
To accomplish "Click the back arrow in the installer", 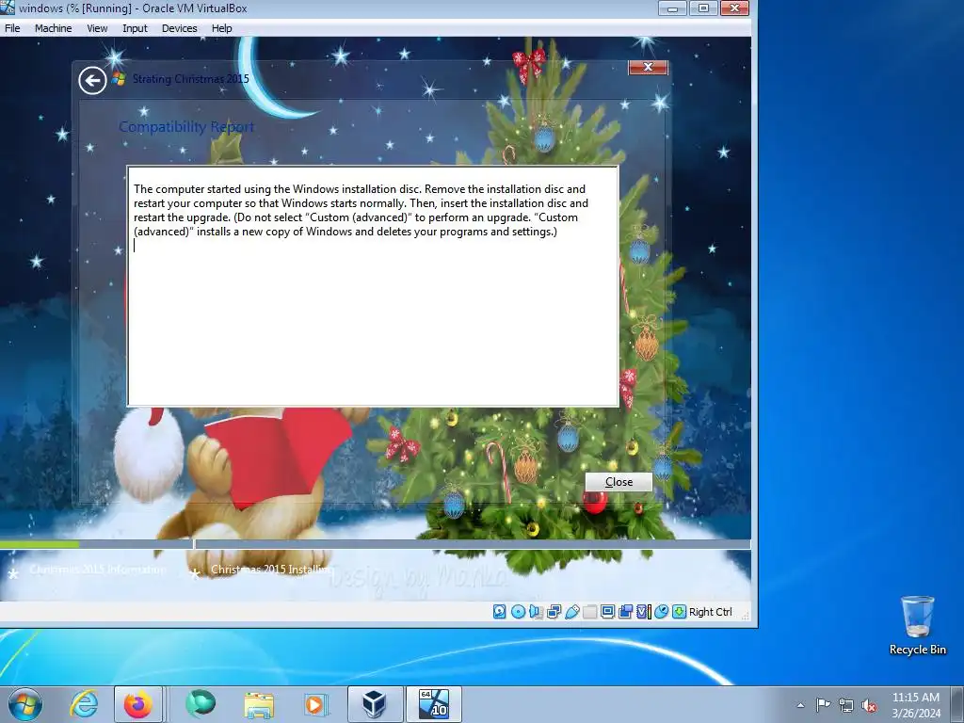I will coord(92,80).
